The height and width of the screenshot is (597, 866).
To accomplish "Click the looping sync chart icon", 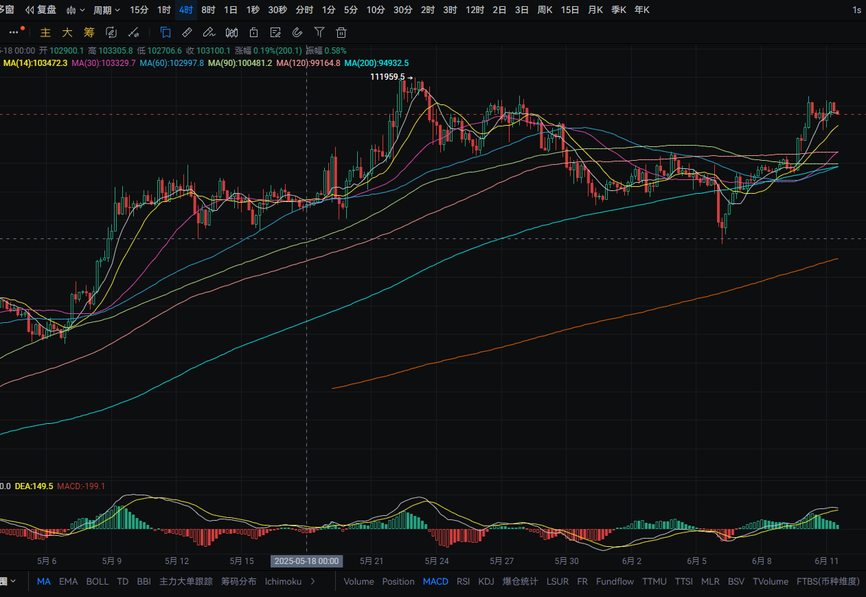I will click(x=111, y=32).
